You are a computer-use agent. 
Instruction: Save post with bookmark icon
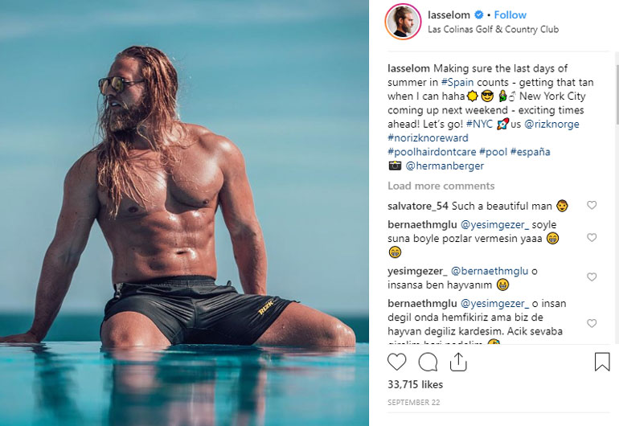[x=601, y=362]
